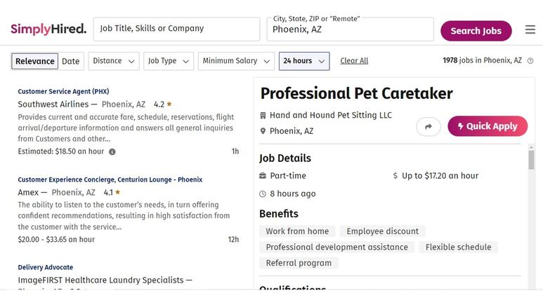543x305 pixels.
Task: Click the company building icon
Action: [x=263, y=116]
